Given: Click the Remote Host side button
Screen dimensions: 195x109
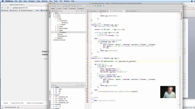Looking at the screenshot, I should click(x=181, y=15).
